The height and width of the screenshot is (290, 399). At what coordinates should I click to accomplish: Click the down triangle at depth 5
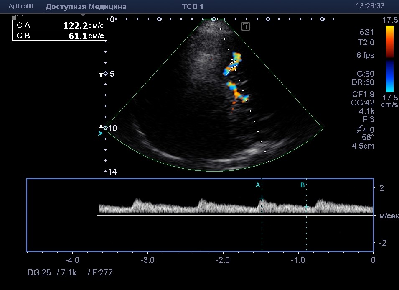tap(100, 75)
